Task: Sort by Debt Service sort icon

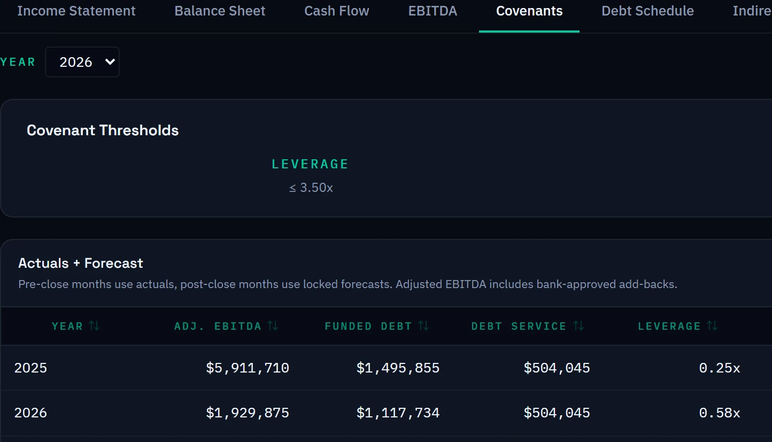Action: pos(578,325)
